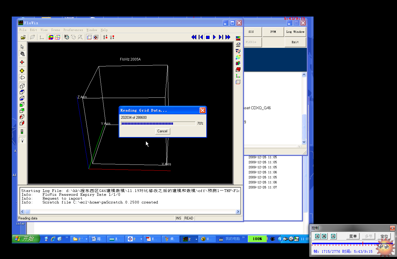Screen dimensions: 397x259
Task: Pause playback in the 控制 panel
Action: point(317,236)
